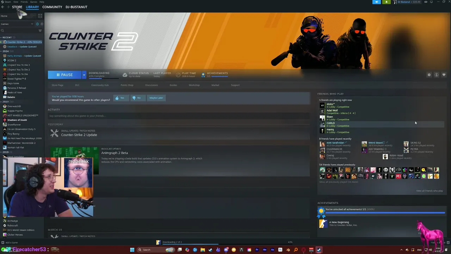Select Balatro in library list

11,97
